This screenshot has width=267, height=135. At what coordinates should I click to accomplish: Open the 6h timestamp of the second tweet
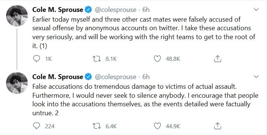click(146, 77)
